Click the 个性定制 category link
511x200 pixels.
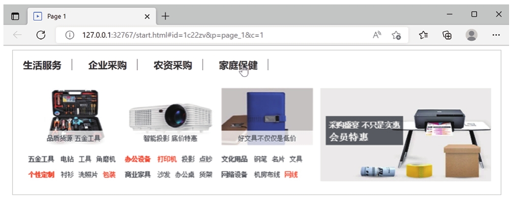click(x=41, y=175)
